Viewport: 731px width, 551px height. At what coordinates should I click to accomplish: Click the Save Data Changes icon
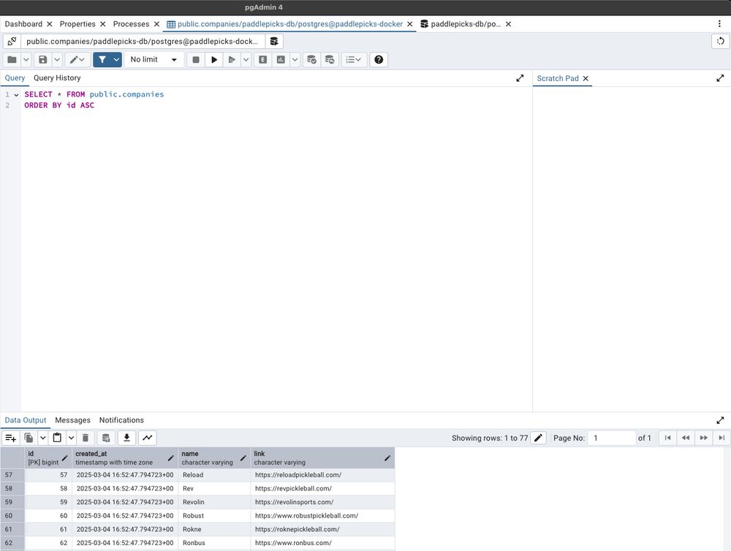coord(106,438)
